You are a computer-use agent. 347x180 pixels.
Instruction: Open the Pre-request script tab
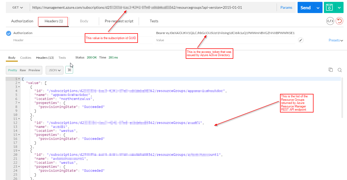point(119,21)
